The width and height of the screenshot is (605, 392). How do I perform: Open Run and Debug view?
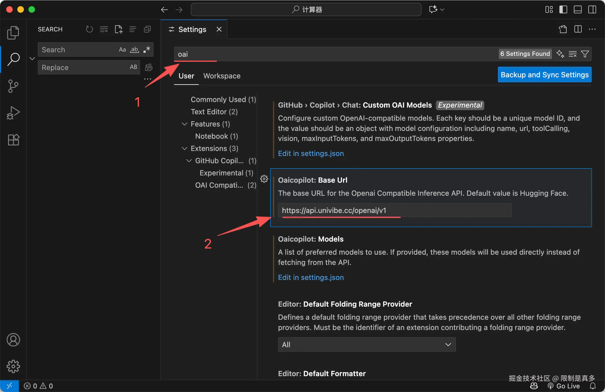13,113
